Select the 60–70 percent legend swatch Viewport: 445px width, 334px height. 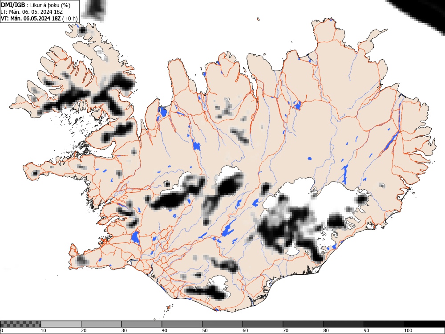pyautogui.click(x=263, y=324)
